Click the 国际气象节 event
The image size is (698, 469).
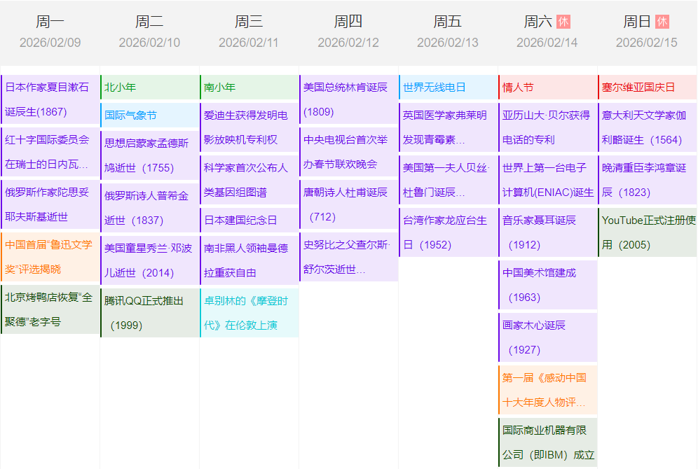point(150,115)
